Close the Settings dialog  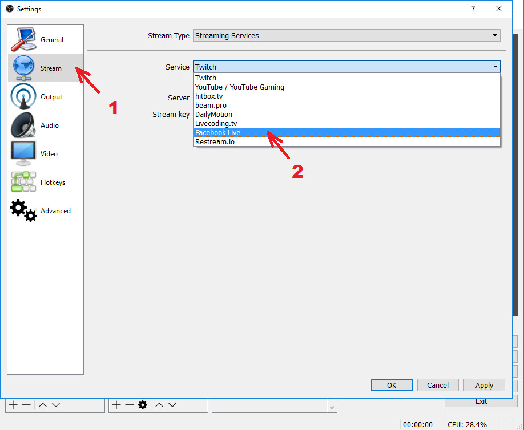(x=499, y=9)
